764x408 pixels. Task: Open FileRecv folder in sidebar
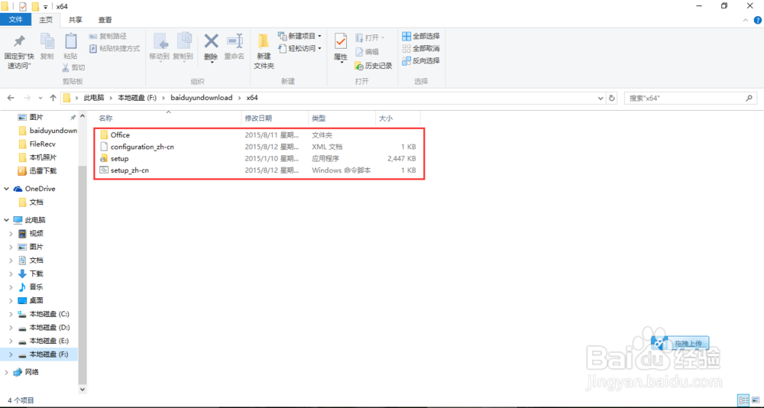[37, 144]
